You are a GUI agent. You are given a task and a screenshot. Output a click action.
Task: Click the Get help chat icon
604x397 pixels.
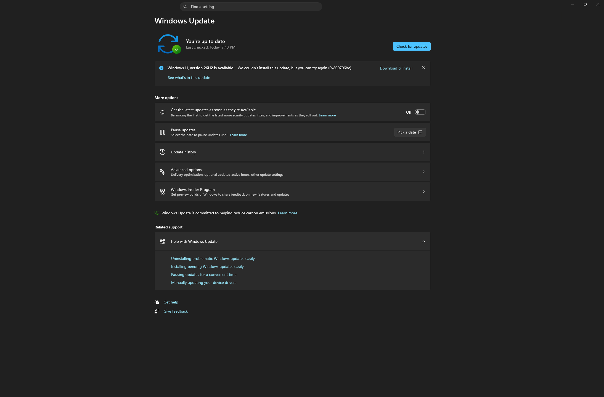pyautogui.click(x=157, y=302)
